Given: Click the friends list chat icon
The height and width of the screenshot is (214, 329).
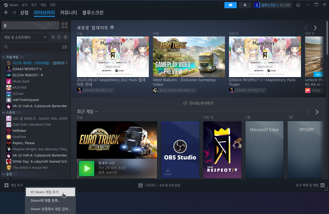Looking at the screenshot, I should click(323, 185).
